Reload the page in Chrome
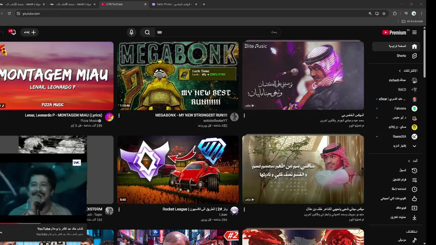The width and height of the screenshot is (436, 245). pyautogui.click(x=9, y=14)
